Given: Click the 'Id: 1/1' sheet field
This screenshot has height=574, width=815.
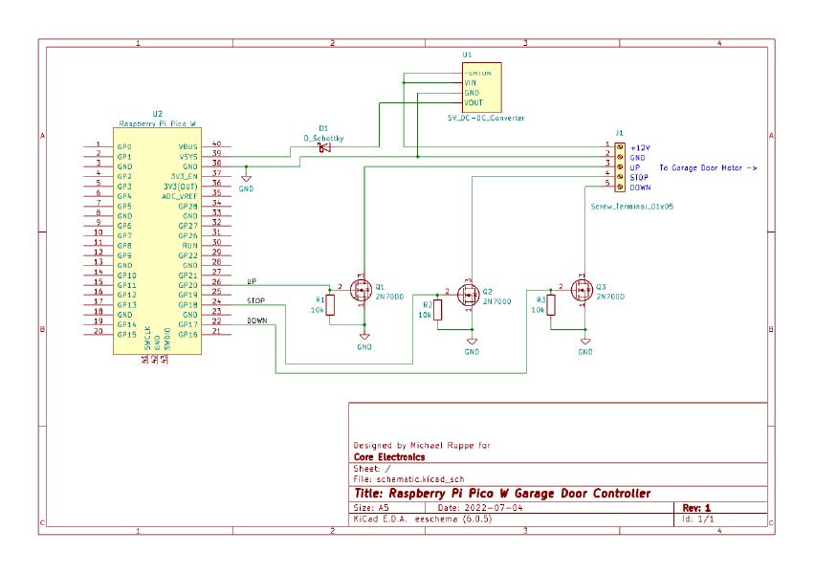Looking at the screenshot, I should [698, 519].
